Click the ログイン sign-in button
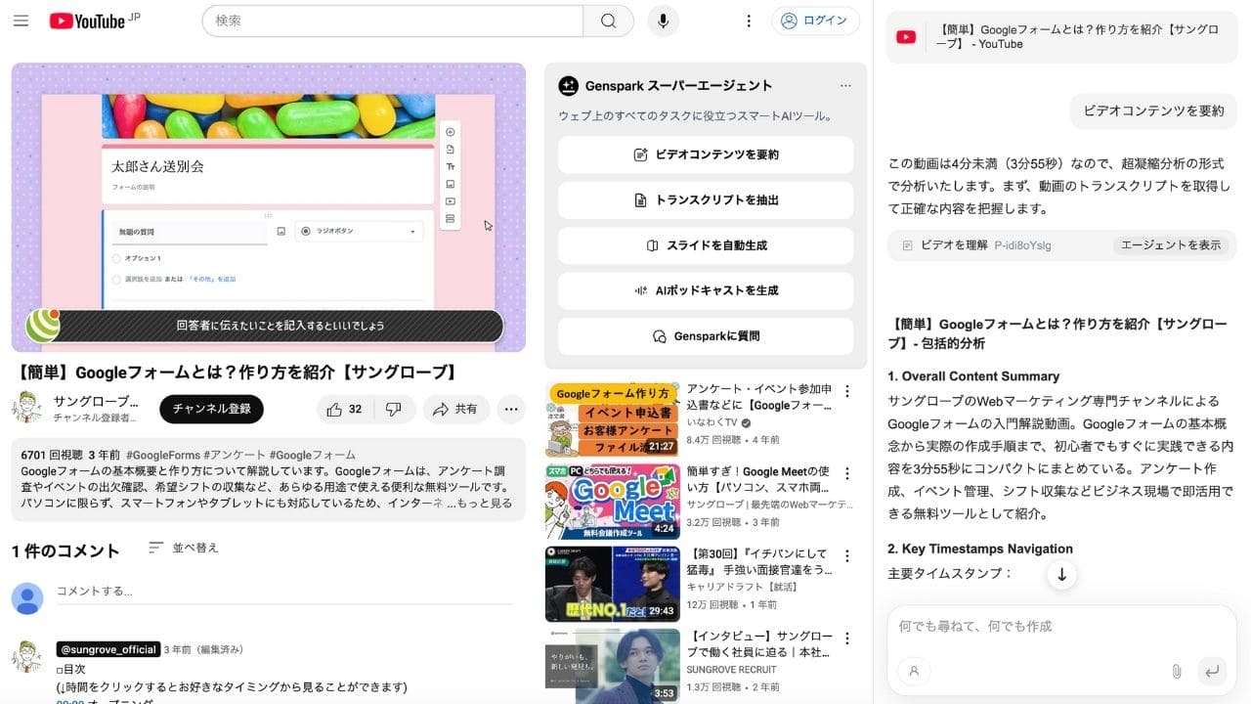Viewport: 1251px width, 704px height. click(x=815, y=21)
